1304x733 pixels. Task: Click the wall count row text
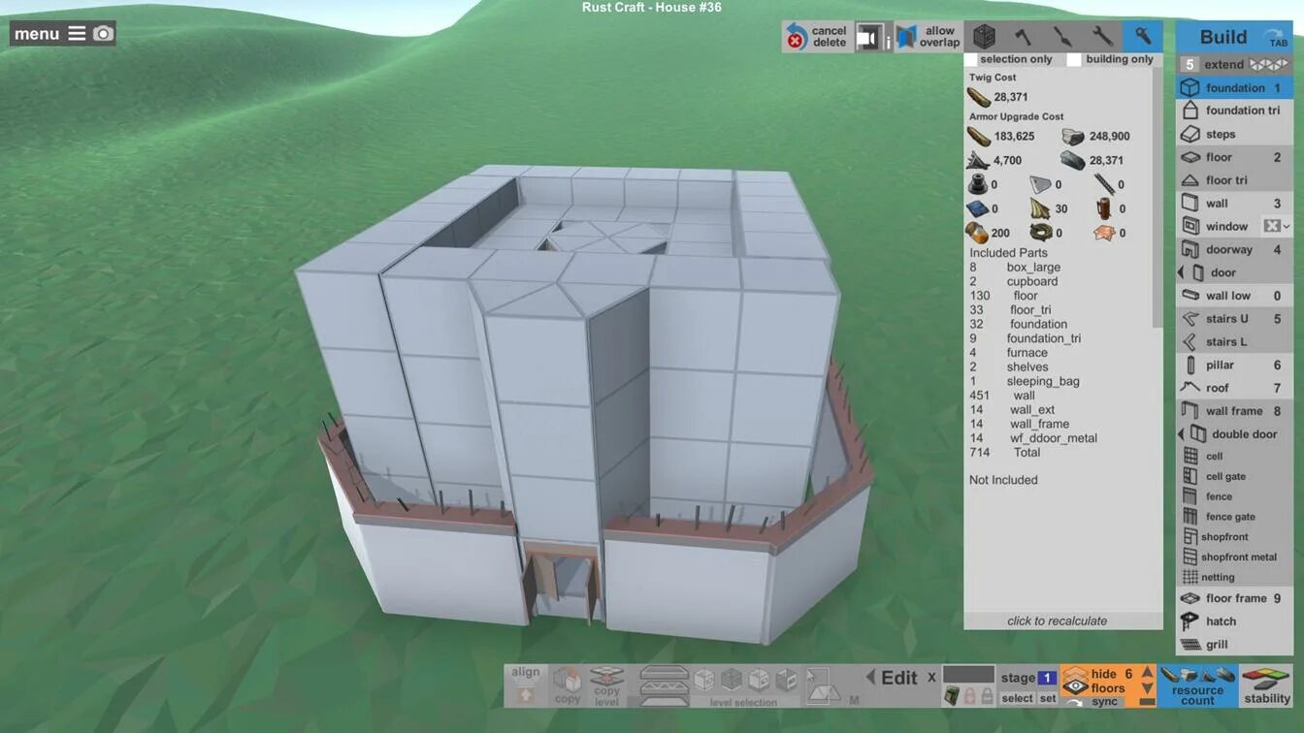pos(1003,396)
